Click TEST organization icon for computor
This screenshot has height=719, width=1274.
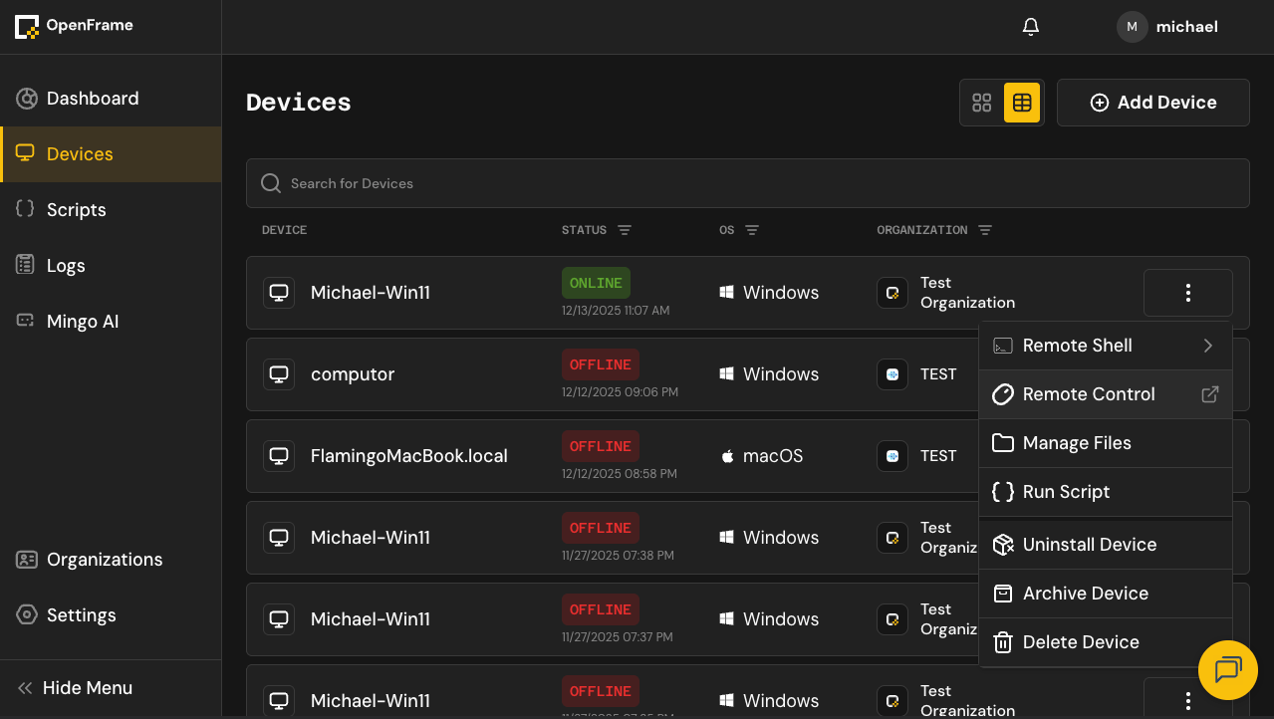(x=892, y=374)
